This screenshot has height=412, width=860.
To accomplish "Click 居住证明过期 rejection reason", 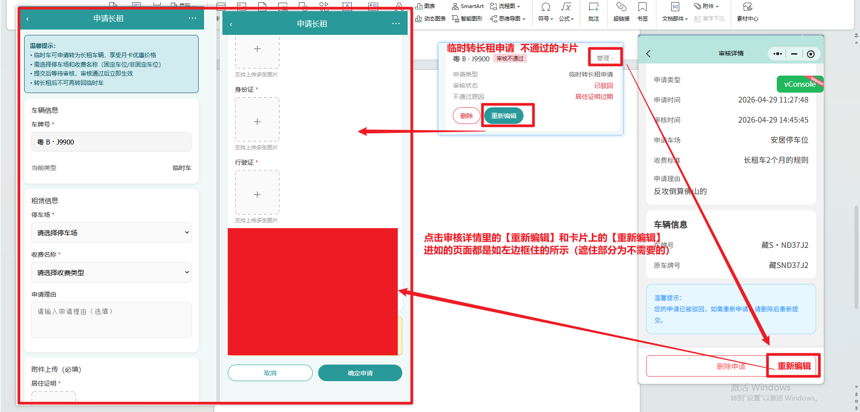I will point(594,97).
